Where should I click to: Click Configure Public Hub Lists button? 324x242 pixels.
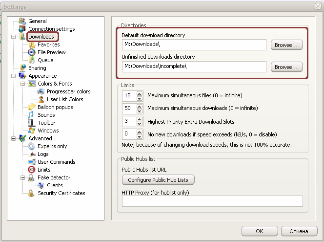(x=158, y=180)
